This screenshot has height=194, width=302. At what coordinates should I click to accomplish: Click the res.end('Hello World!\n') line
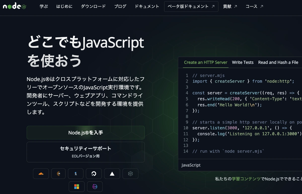point(230,105)
